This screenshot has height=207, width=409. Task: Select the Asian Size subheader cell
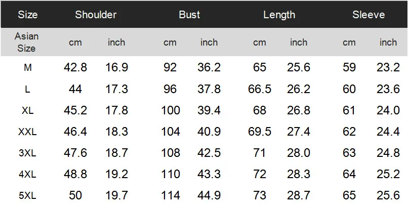click(27, 42)
